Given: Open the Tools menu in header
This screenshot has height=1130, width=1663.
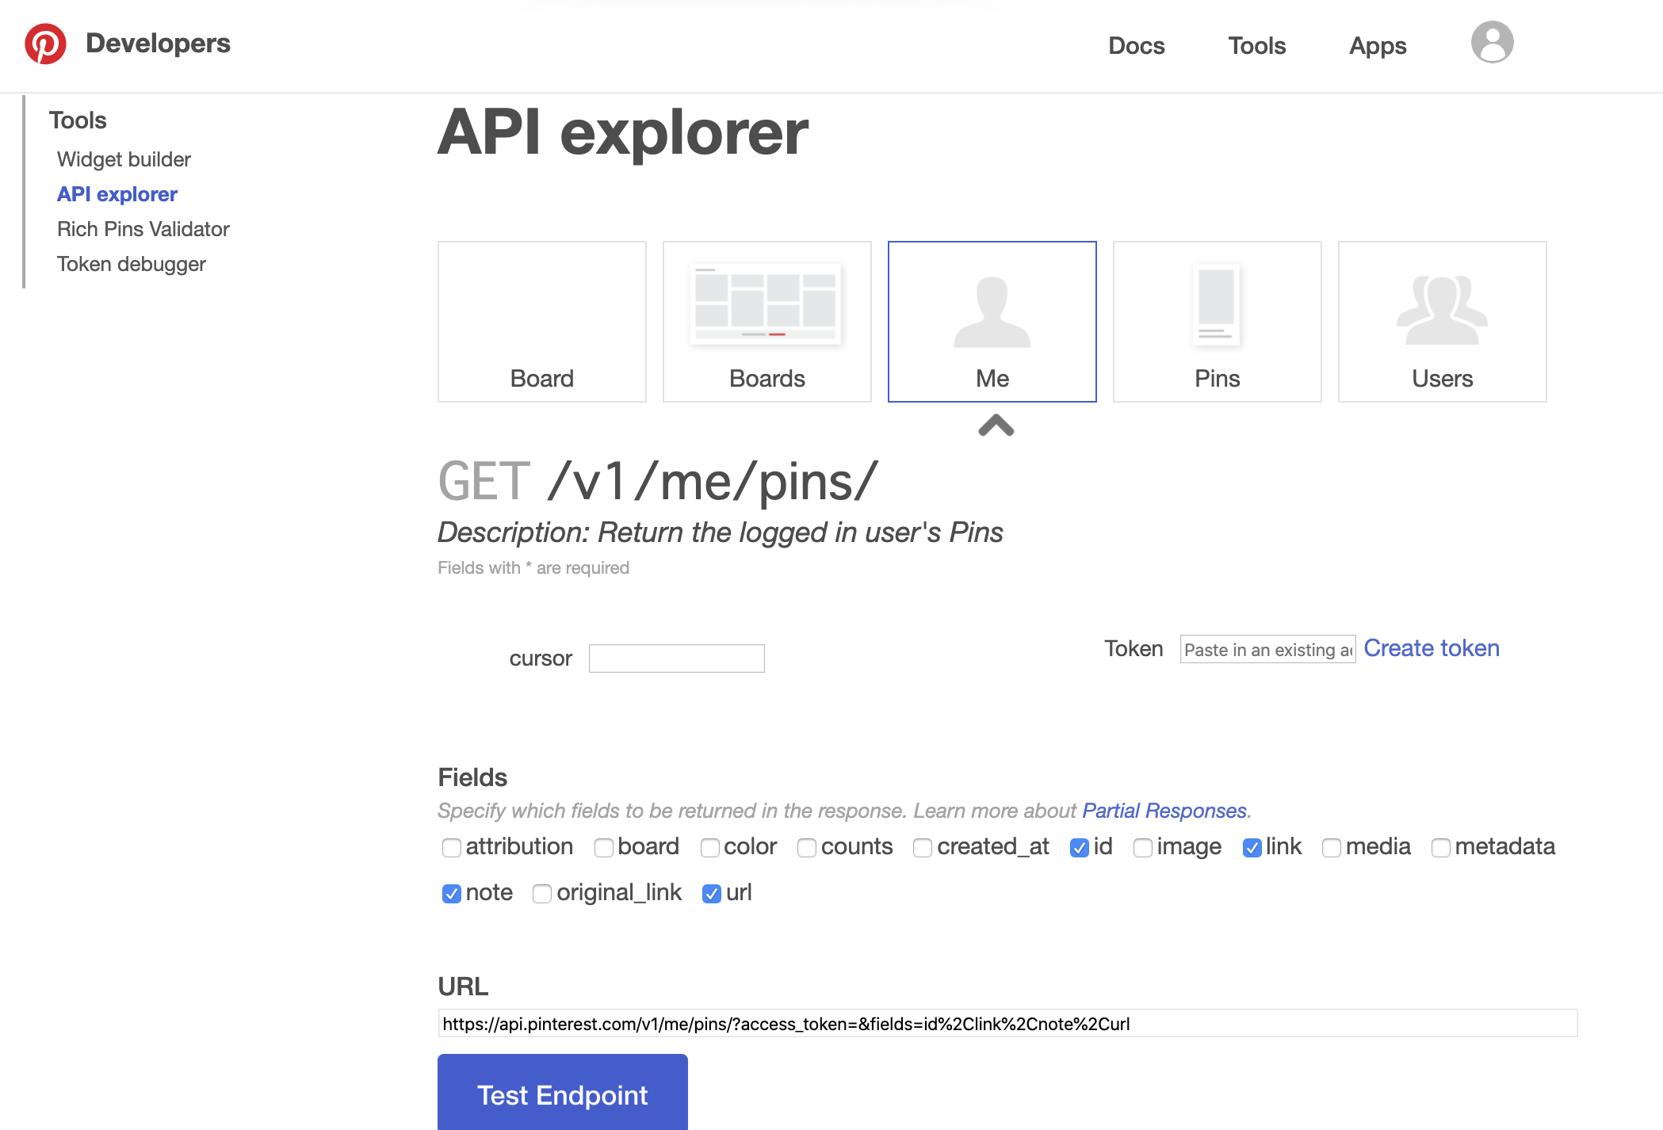Looking at the screenshot, I should click(x=1256, y=46).
